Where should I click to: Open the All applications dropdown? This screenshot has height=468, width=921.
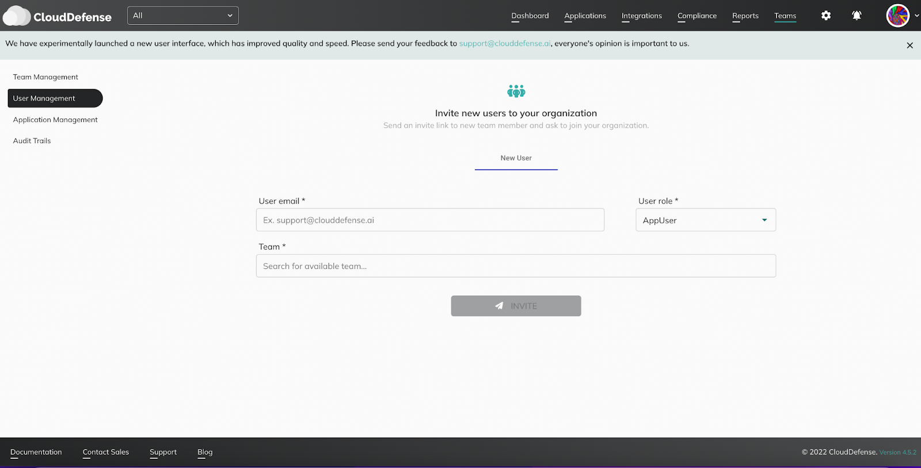point(183,16)
